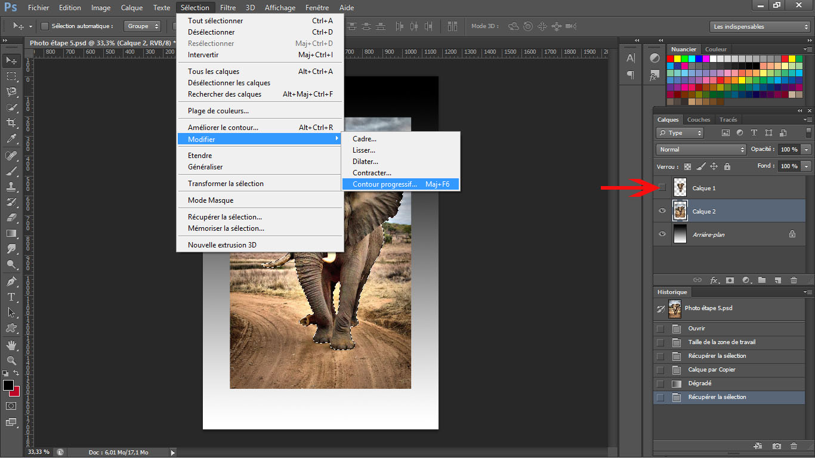The image size is (815, 458).
Task: Choose Contour progressif from the submenu
Action: (x=401, y=184)
